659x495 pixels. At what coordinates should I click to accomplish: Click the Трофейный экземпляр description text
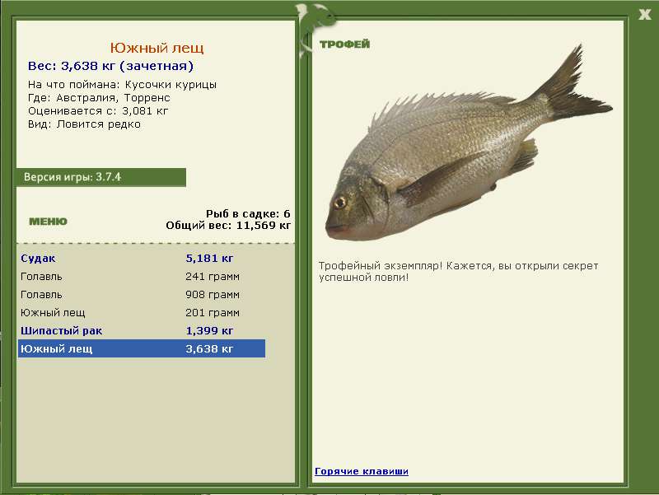tap(458, 272)
